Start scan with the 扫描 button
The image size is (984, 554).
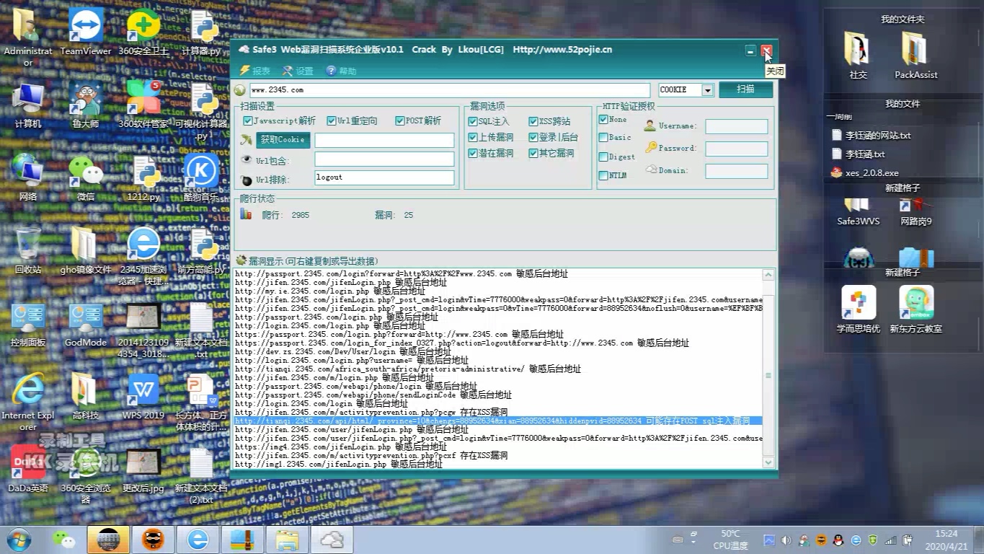coord(745,89)
